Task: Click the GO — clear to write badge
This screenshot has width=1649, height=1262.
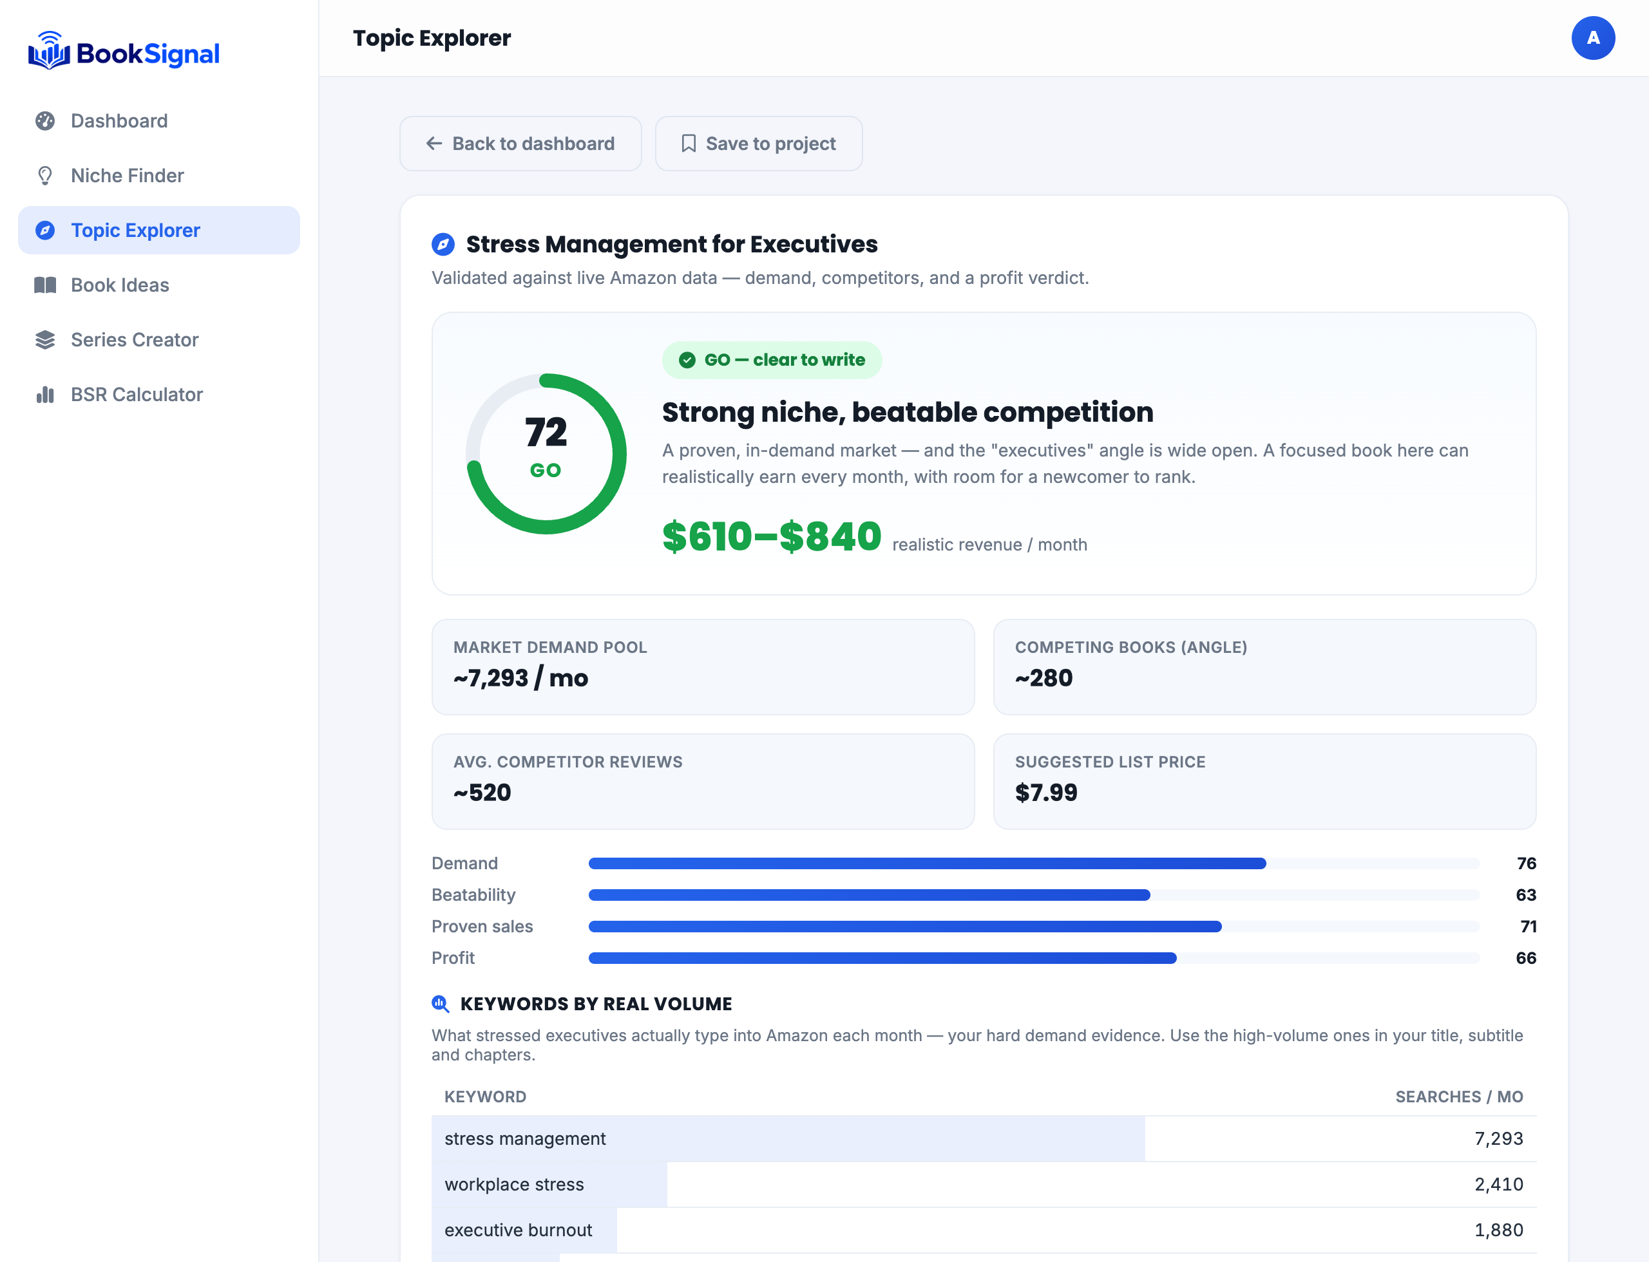Action: tap(772, 360)
